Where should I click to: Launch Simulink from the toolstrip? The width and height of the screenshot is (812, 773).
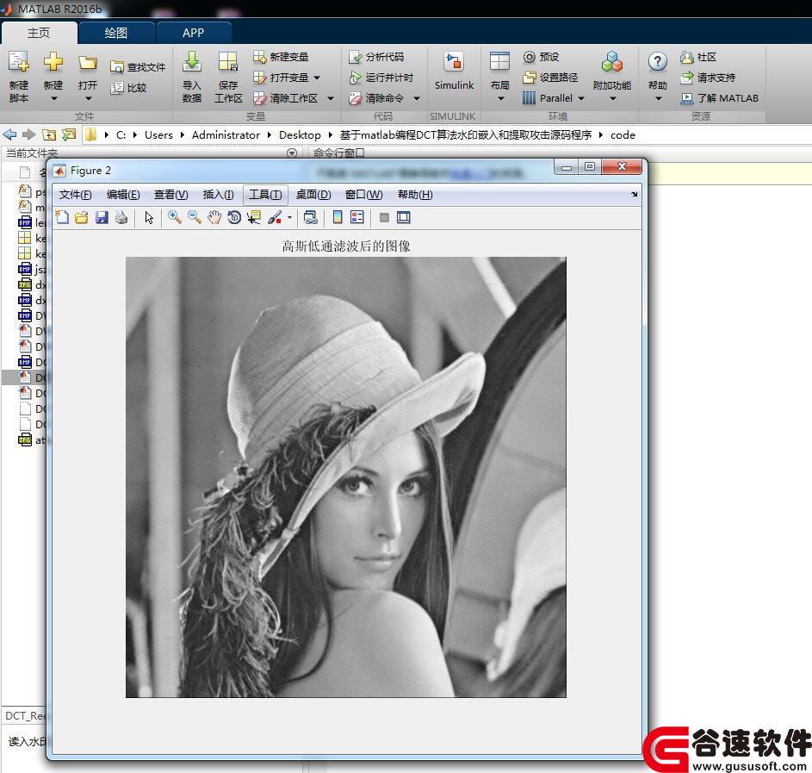tap(454, 71)
